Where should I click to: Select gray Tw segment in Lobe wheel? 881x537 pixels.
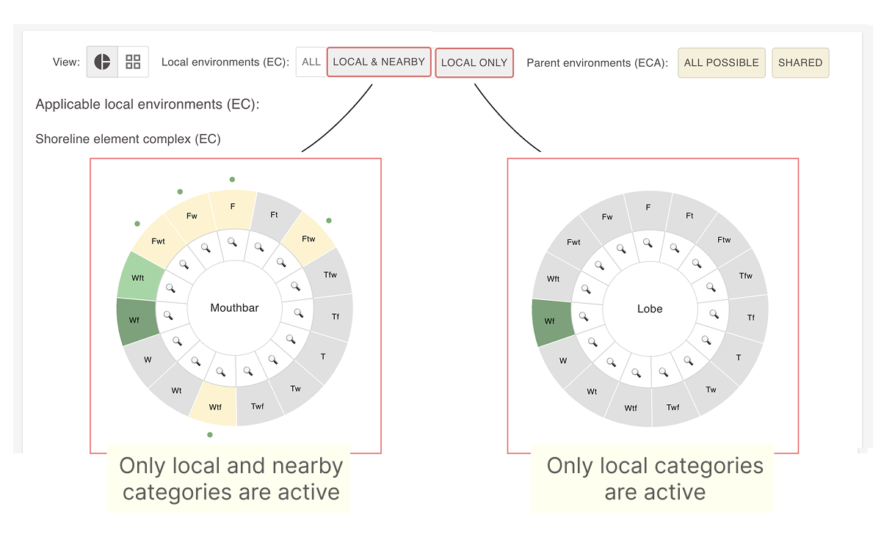point(711,390)
